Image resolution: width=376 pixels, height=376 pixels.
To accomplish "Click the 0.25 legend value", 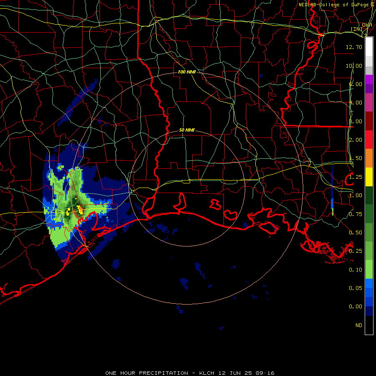I will click(356, 251).
